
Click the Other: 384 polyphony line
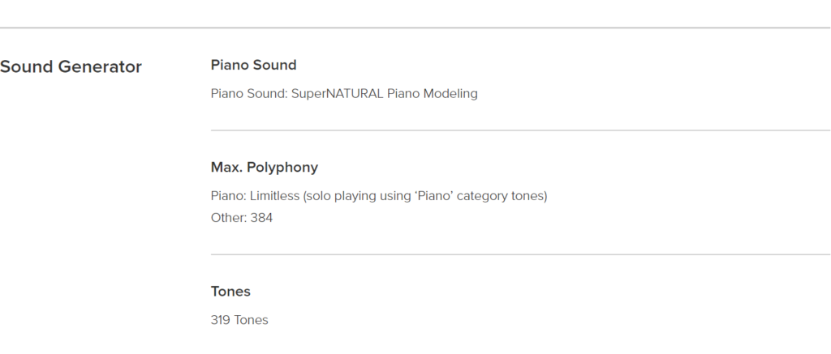[x=242, y=217]
